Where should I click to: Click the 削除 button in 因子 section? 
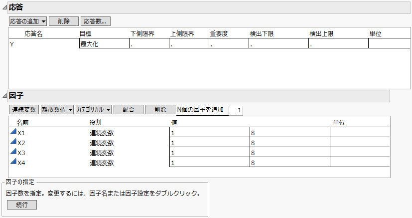pos(160,110)
